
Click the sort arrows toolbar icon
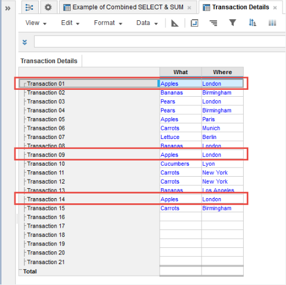(252, 23)
